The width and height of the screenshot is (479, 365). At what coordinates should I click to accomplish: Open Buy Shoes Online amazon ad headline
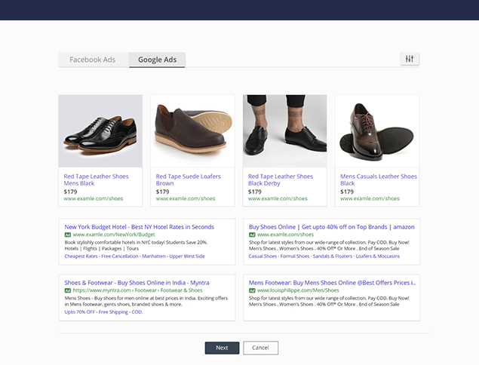pos(331,227)
